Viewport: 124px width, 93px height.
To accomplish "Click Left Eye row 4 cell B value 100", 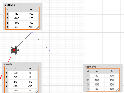I will pos(31,27).
